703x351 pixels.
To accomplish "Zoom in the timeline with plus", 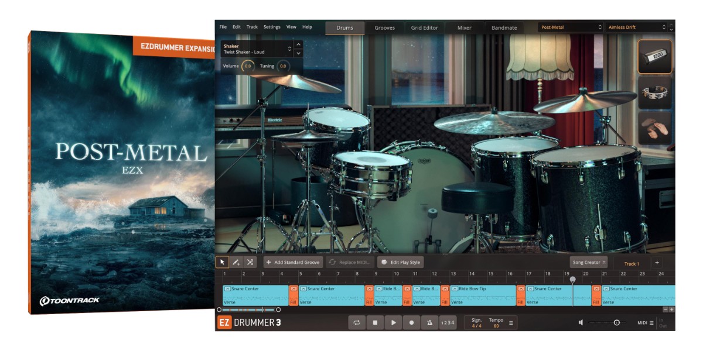I will point(672,309).
